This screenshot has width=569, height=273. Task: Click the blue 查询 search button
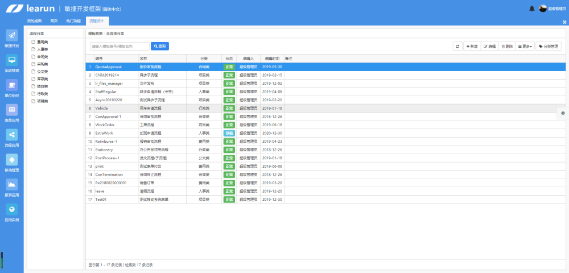[160, 47]
